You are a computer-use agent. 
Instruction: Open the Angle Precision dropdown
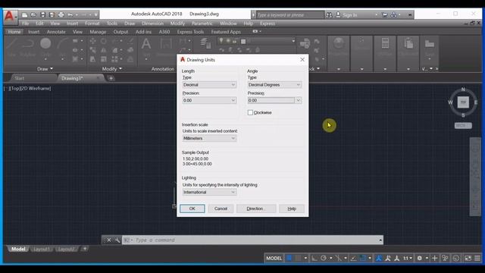274,100
